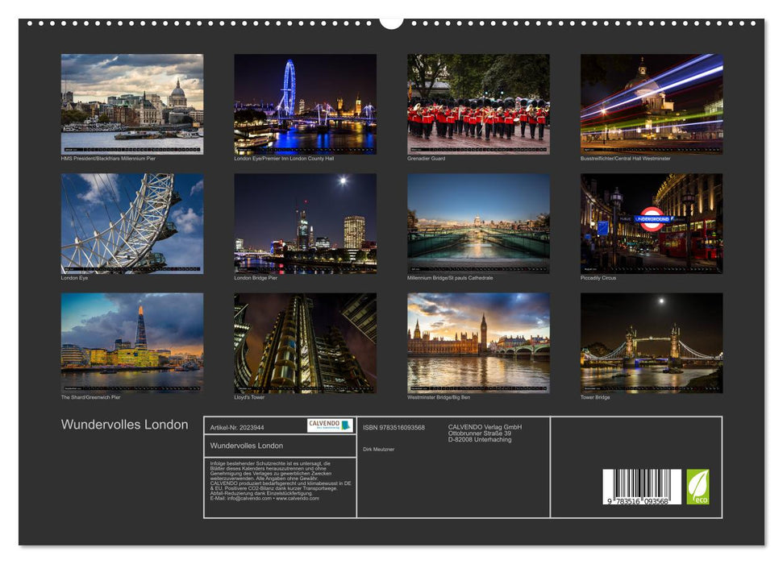
Task: Click the Artikel-Nr. 2023944 label
Action: point(238,429)
